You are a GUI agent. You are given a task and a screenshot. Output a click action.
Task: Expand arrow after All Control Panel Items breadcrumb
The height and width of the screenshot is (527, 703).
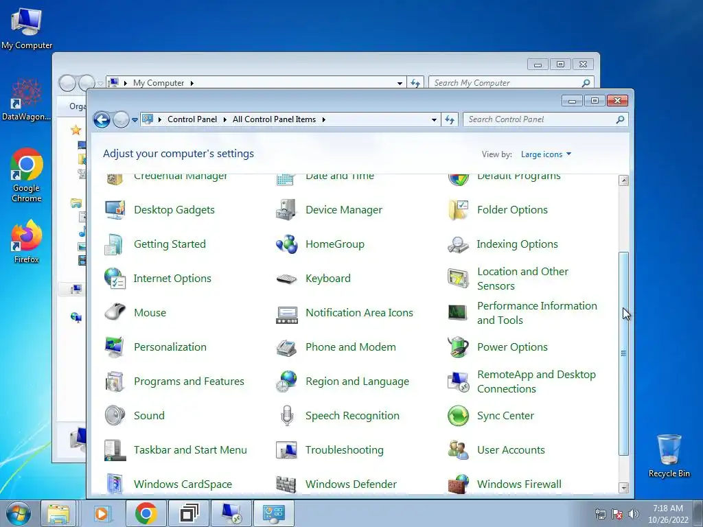[x=324, y=119]
